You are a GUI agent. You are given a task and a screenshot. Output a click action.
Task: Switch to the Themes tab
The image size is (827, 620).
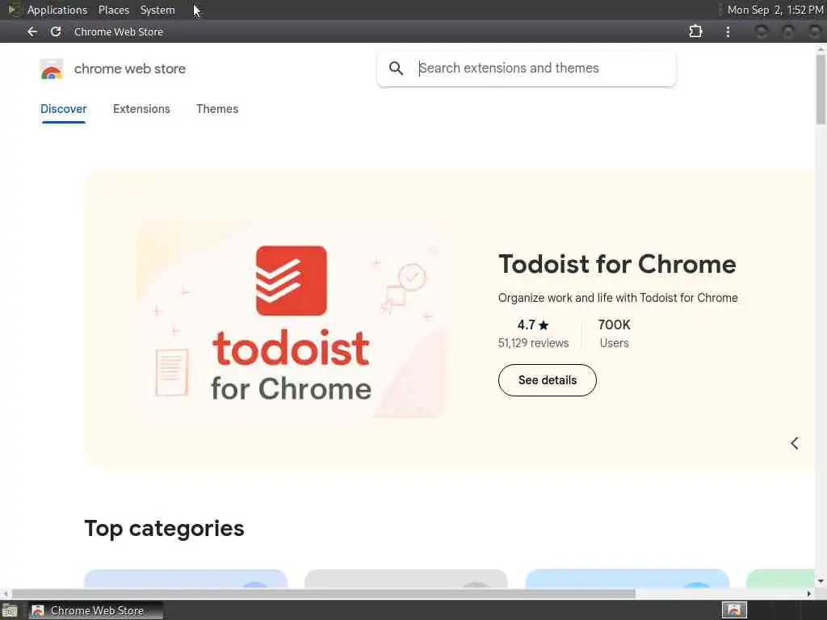(x=217, y=109)
